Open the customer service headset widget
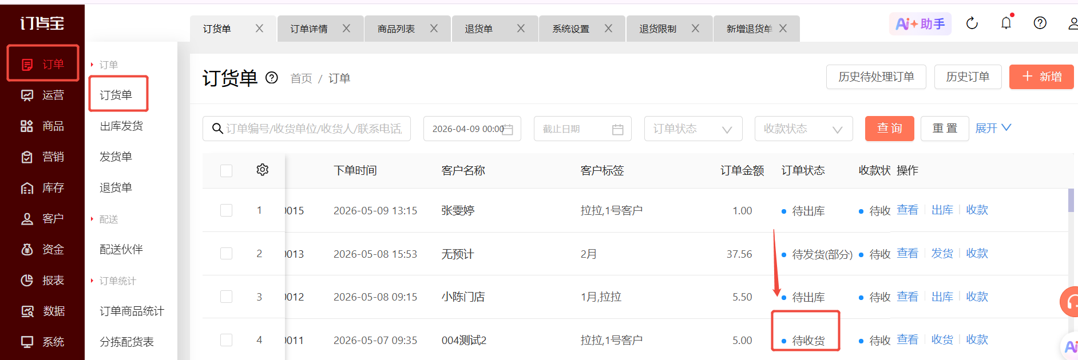Viewport: 1078px width, 360px height. click(1069, 302)
